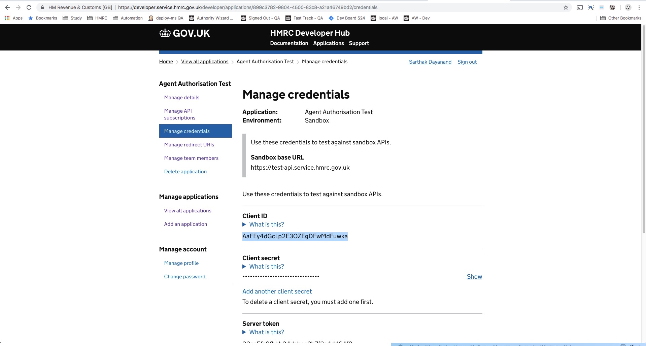Open the N extension icon

(x=591, y=7)
